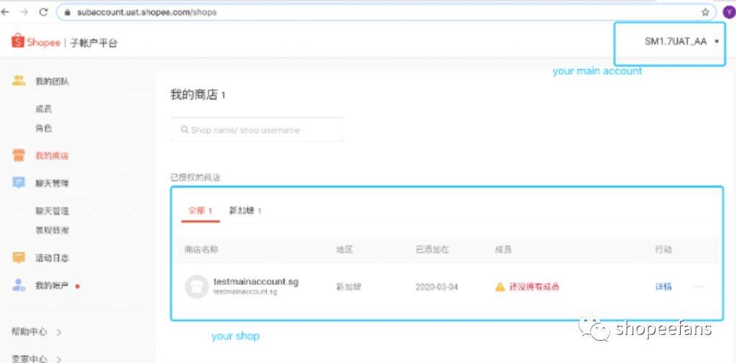Open 我的商店 in the sidebar
This screenshot has height=363, width=736.
coord(52,156)
